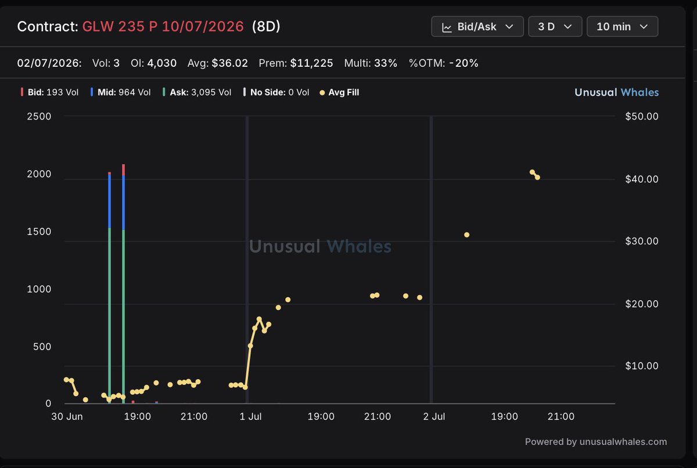
Task: Click the GLW 235 P 10/07/2026 contract name
Action: click(x=163, y=26)
